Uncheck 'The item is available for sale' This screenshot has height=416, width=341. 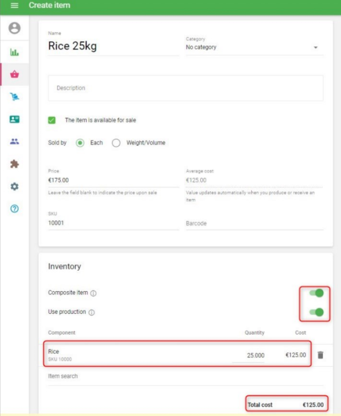coord(52,120)
